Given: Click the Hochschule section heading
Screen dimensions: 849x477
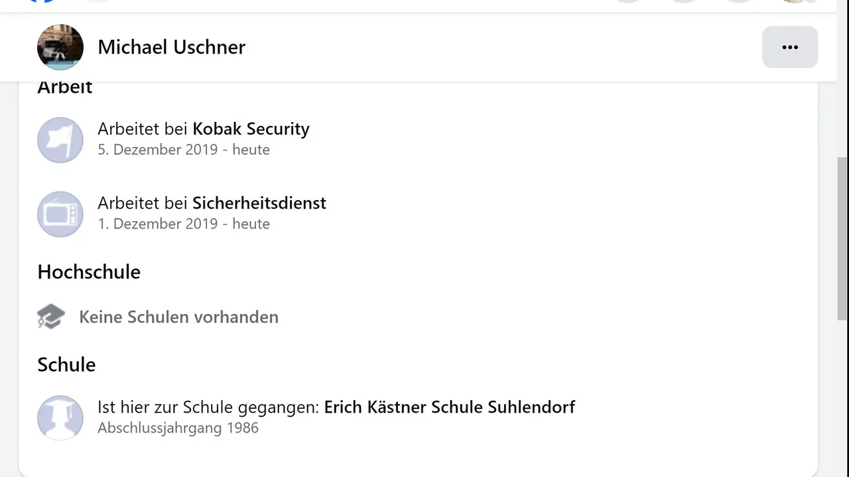Looking at the screenshot, I should (89, 272).
